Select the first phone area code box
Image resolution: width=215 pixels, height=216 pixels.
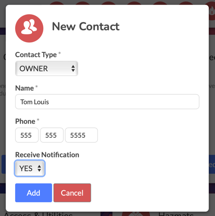(x=27, y=135)
